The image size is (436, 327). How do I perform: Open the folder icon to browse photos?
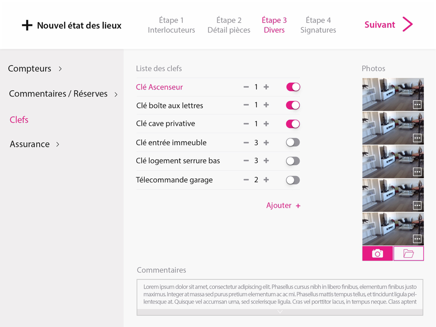[409, 253]
